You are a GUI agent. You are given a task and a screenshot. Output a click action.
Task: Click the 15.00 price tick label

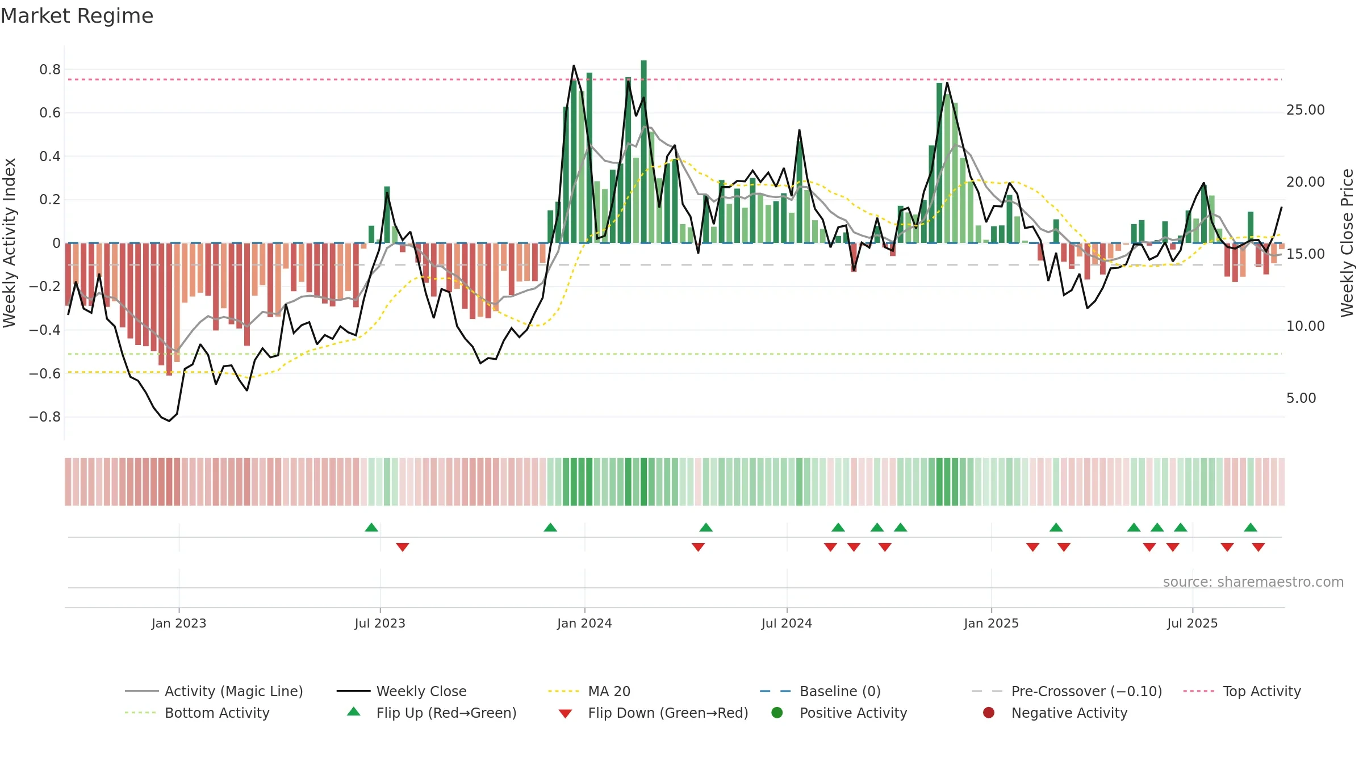click(x=1305, y=254)
